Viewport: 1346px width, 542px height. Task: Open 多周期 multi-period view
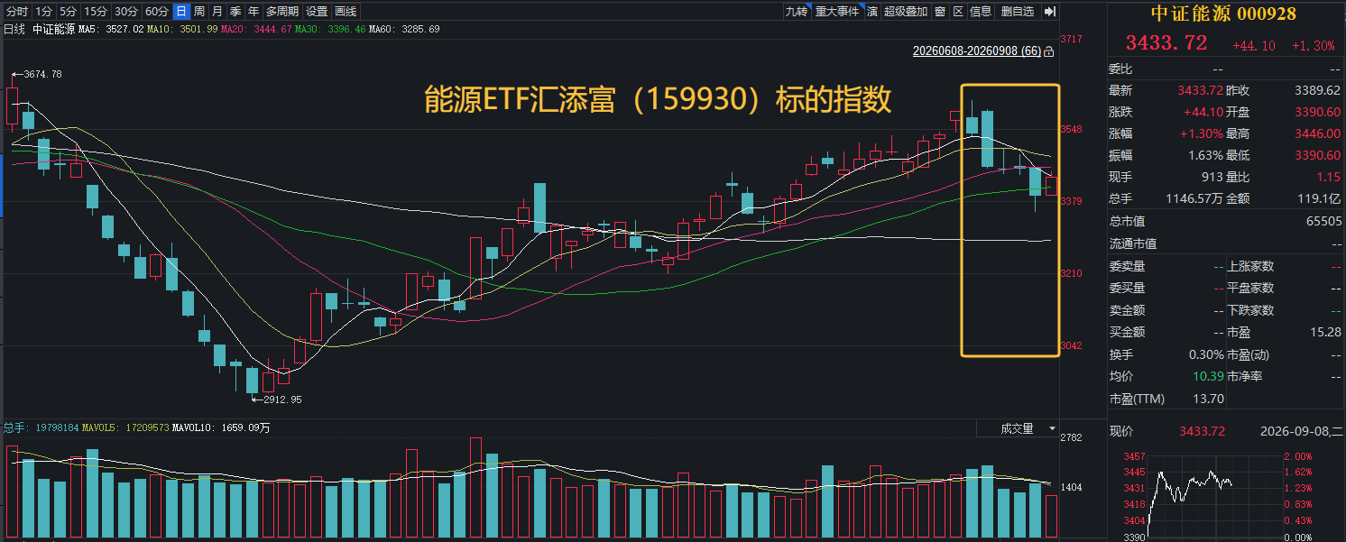(282, 12)
